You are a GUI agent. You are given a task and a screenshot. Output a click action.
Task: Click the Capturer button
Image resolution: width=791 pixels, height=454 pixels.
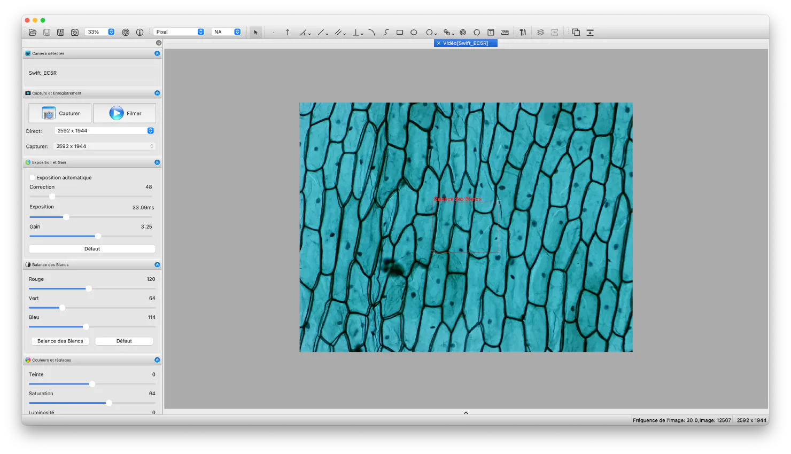[x=59, y=113]
